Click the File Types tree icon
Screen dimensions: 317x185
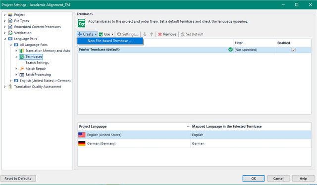click(10, 21)
